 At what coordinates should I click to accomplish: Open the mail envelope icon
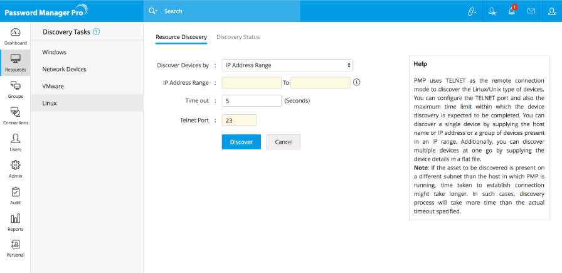(531, 11)
